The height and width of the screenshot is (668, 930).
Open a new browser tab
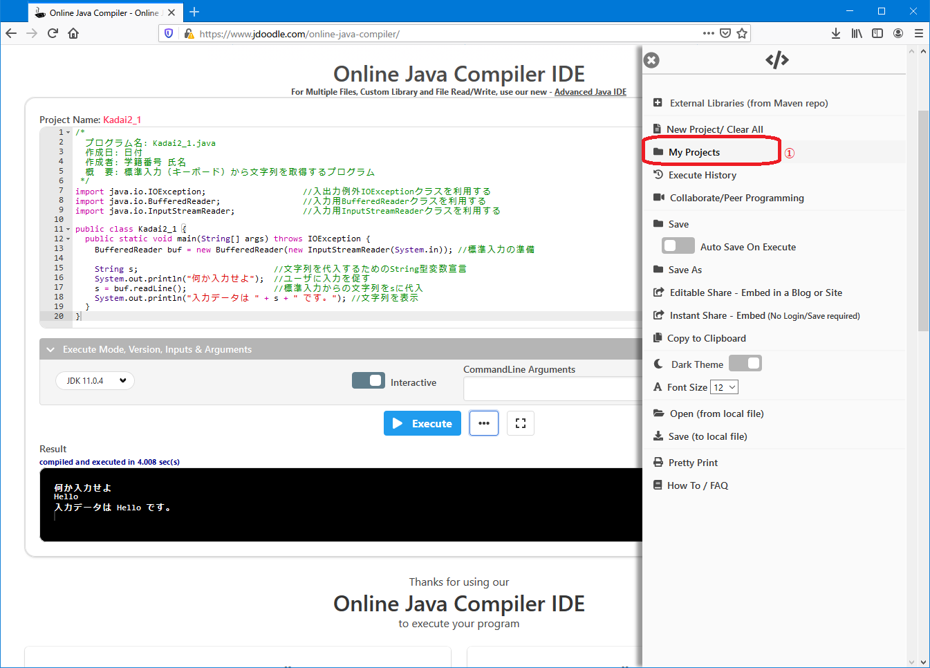(x=194, y=12)
